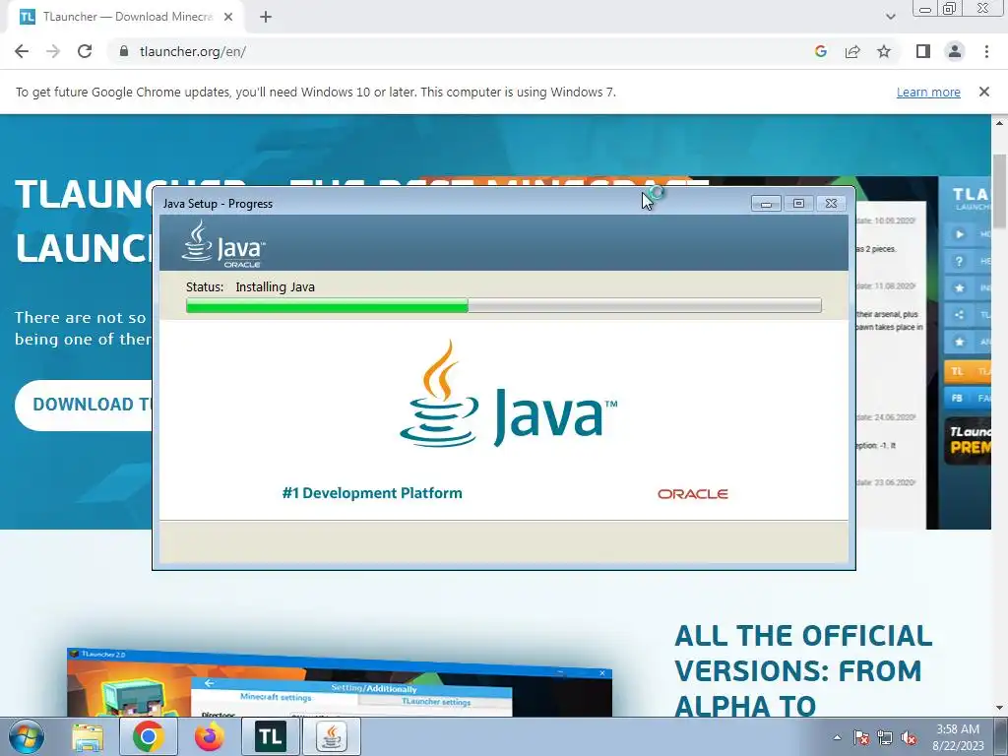
Task: Launch Firefox from the taskbar
Action: tap(209, 736)
